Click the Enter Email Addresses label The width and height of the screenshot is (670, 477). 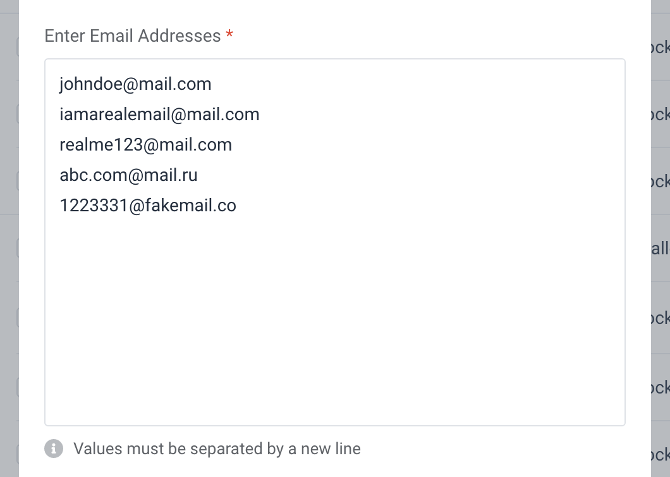133,36
